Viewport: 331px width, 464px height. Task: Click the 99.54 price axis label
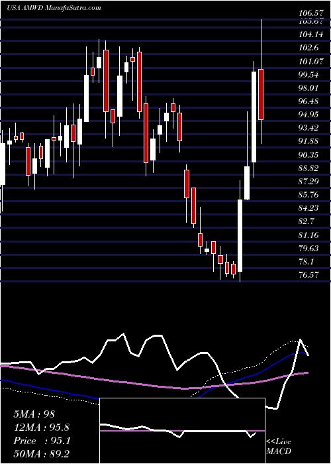coord(308,74)
